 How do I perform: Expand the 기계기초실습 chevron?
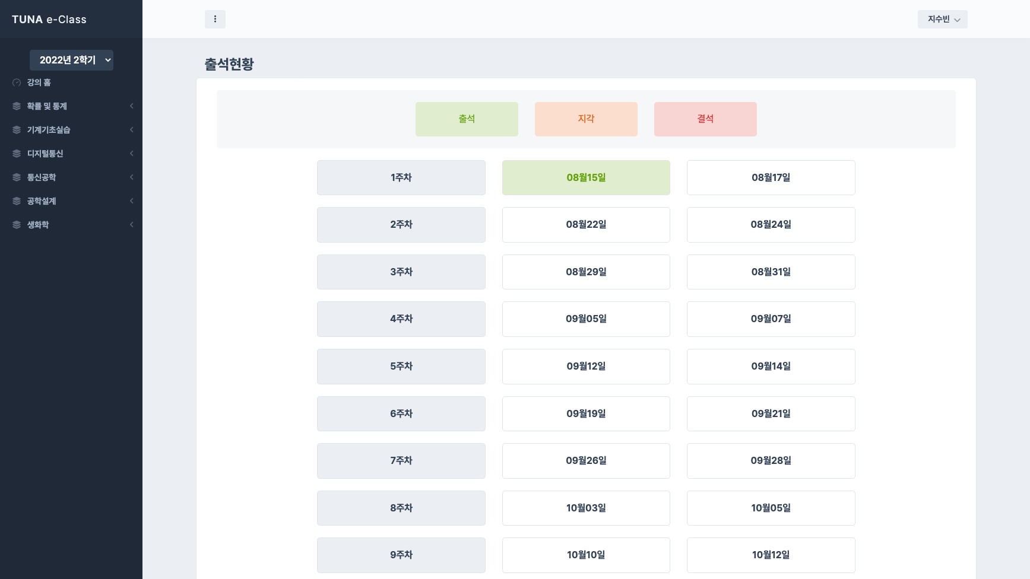[x=132, y=130]
